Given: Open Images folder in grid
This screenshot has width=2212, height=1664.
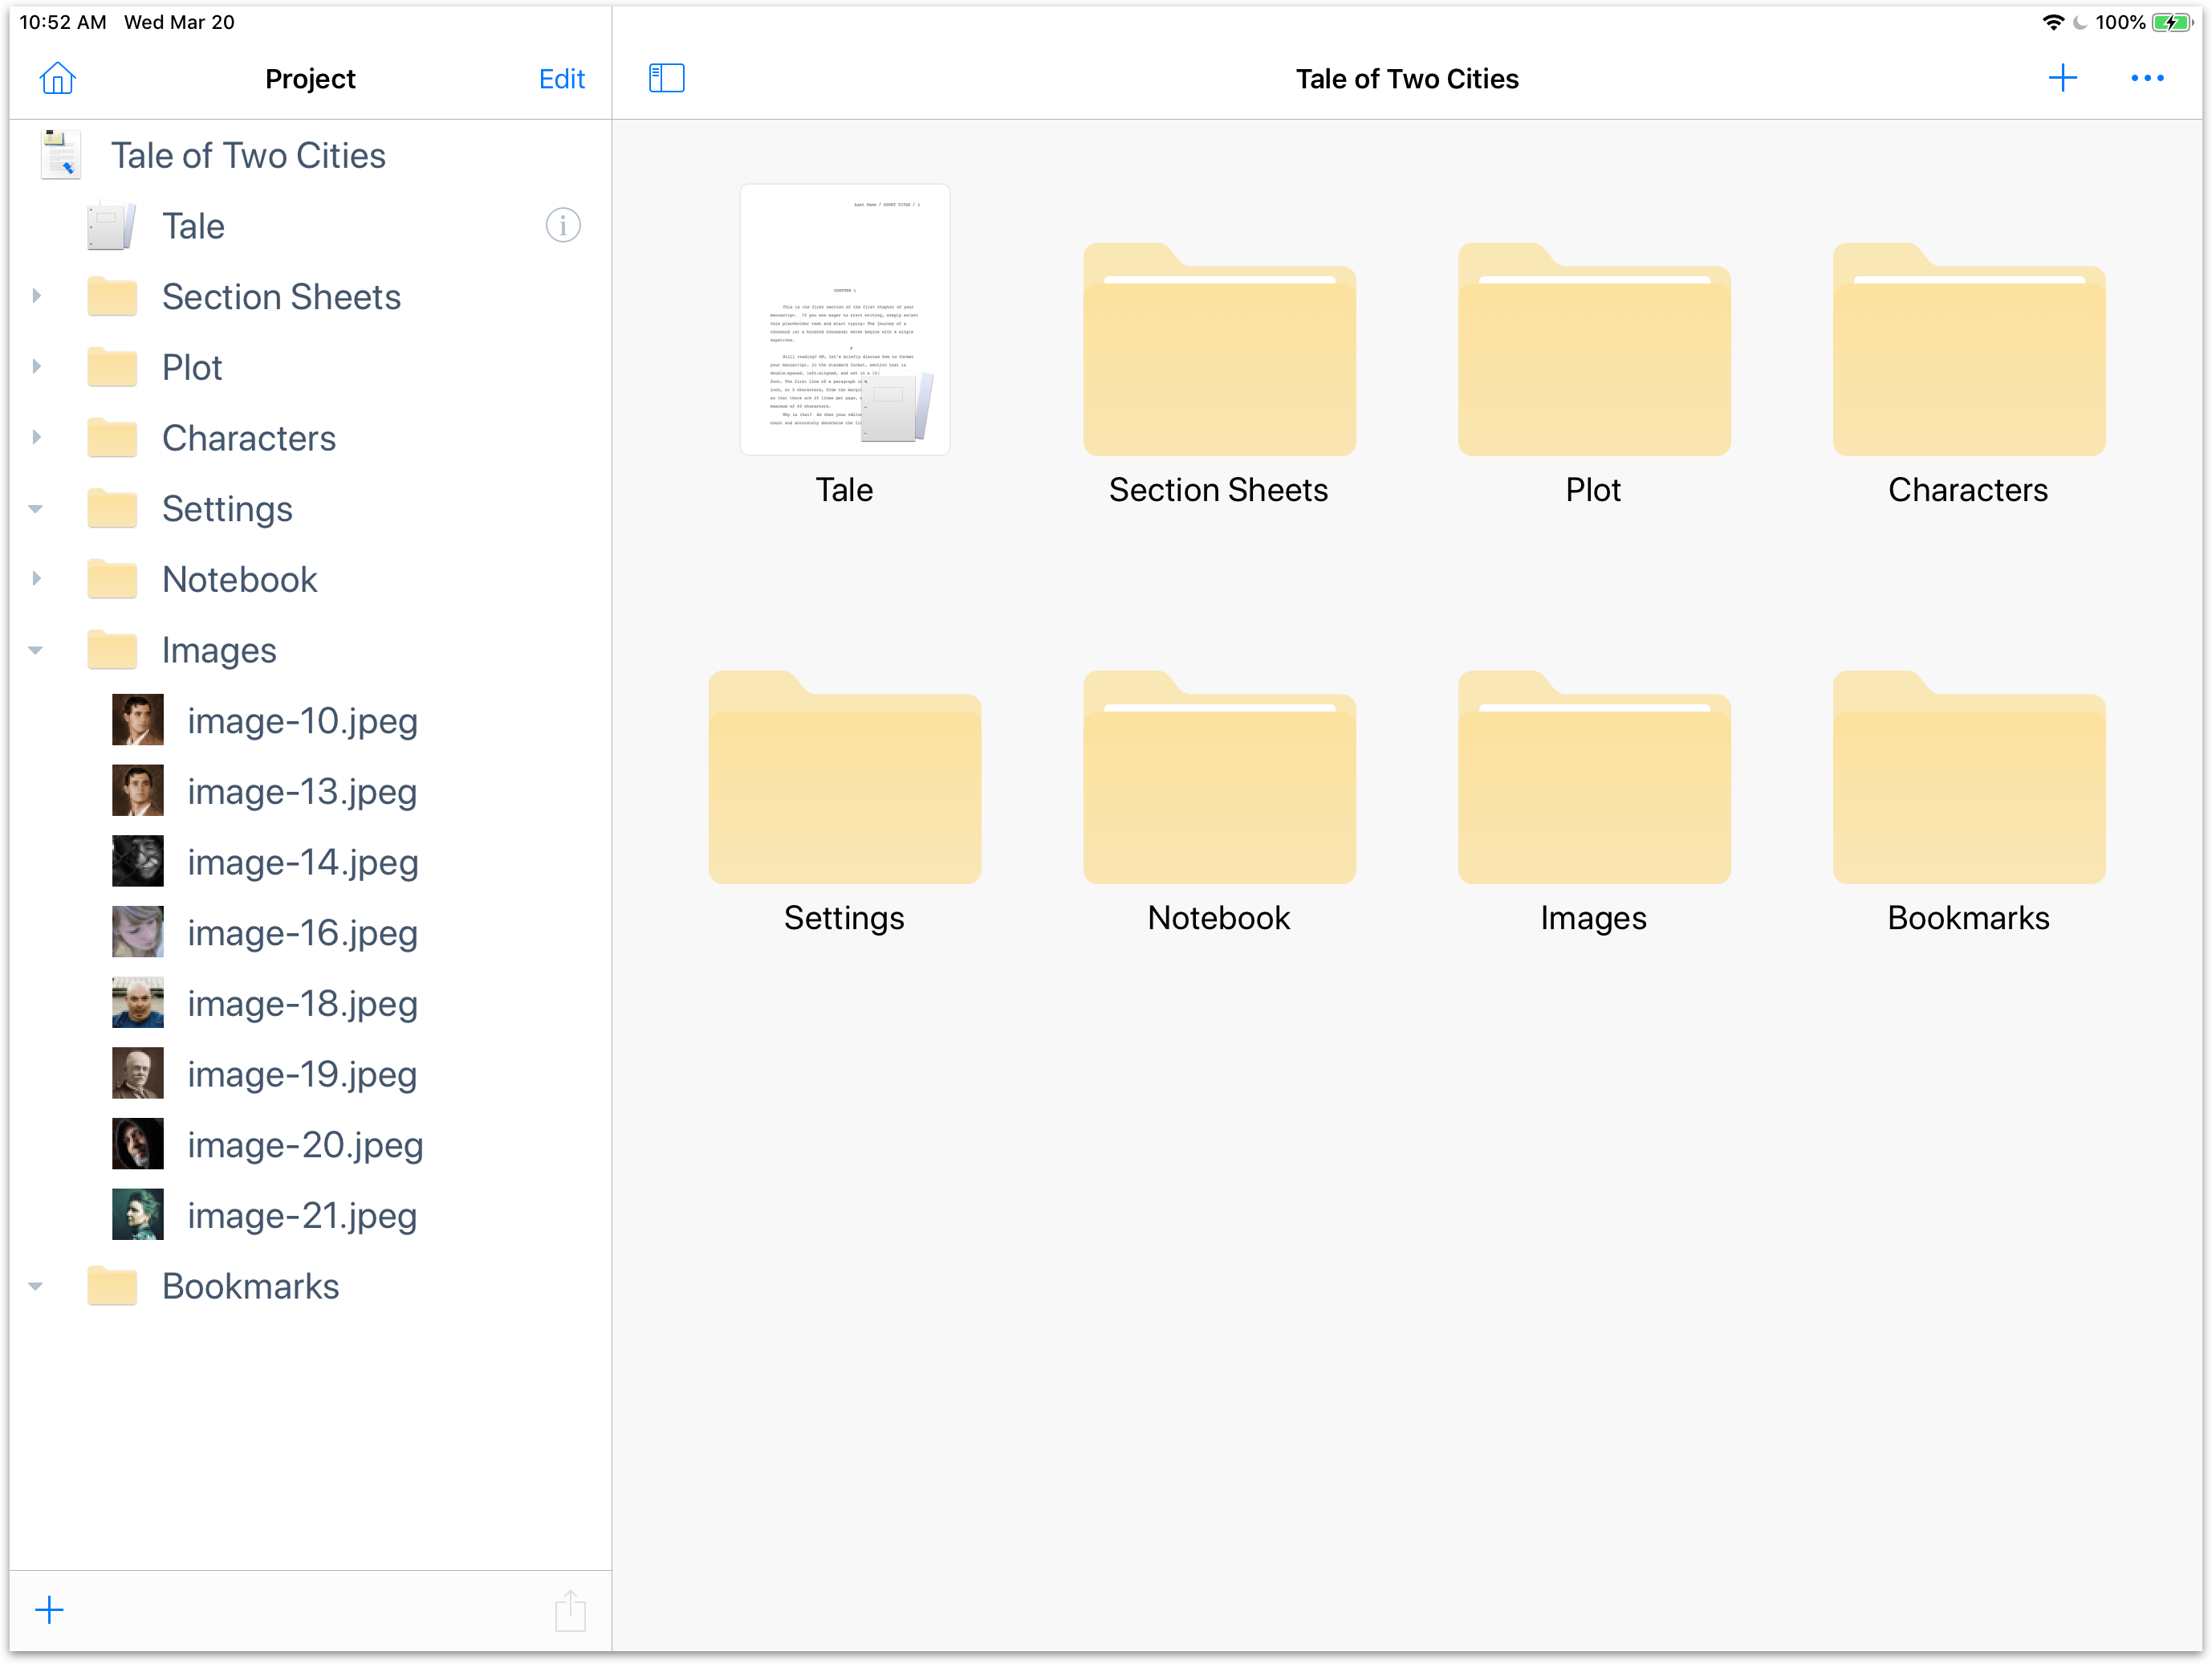Looking at the screenshot, I should point(1594,777).
